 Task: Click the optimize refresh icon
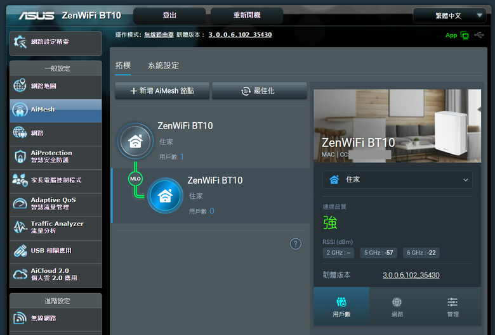tap(246, 91)
